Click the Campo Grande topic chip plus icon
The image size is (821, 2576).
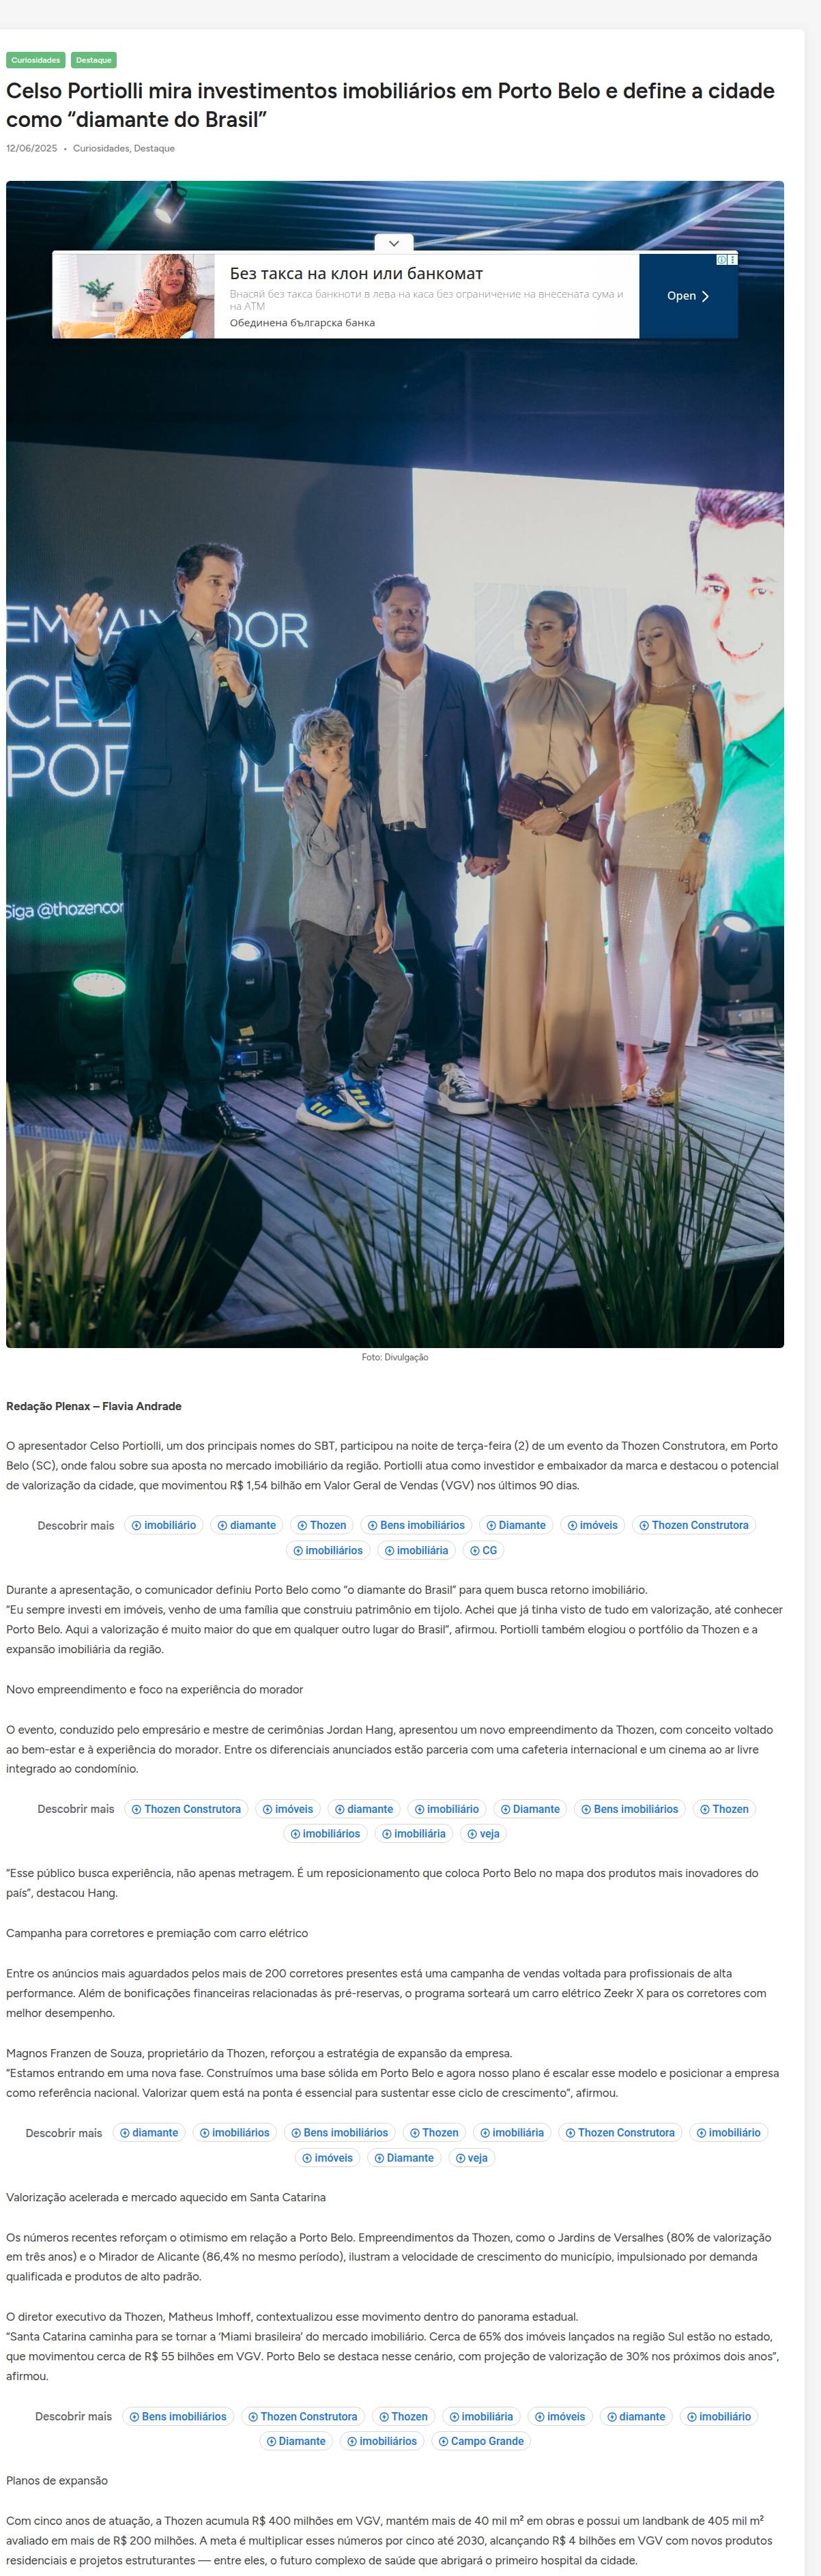pyautogui.click(x=444, y=2441)
